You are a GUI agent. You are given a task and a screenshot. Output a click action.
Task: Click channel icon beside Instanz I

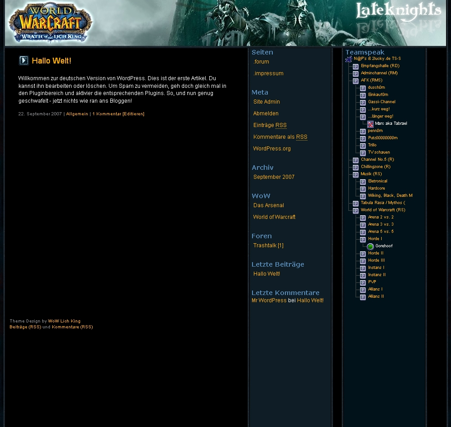click(x=363, y=268)
